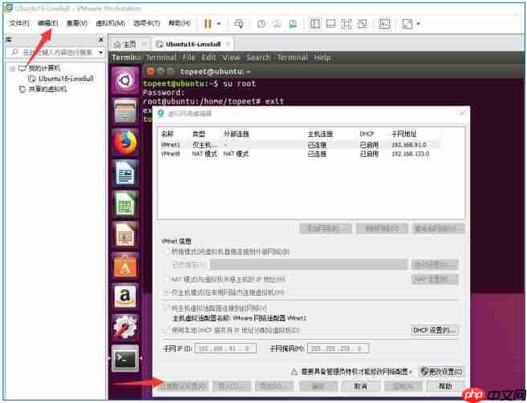Launch Firefox from Ubuntu launcher

125,142
